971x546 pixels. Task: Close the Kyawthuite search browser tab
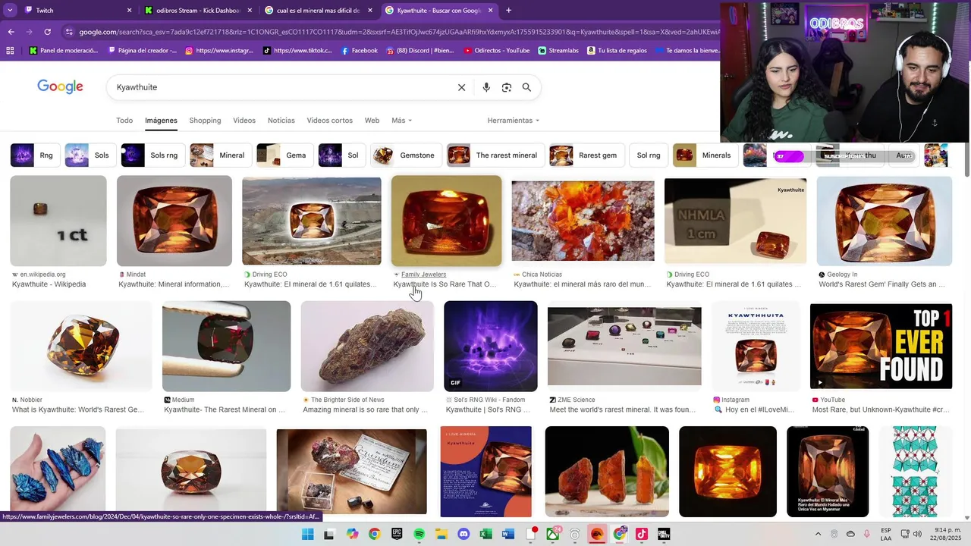pos(490,11)
